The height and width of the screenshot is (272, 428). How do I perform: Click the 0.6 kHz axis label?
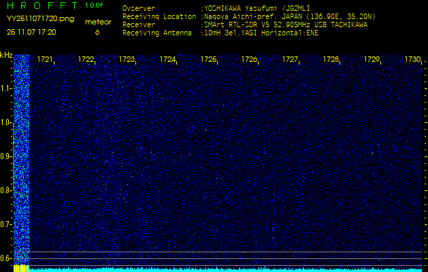click(5, 258)
